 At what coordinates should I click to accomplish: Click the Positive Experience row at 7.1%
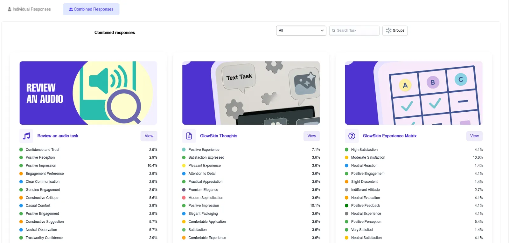251,150
